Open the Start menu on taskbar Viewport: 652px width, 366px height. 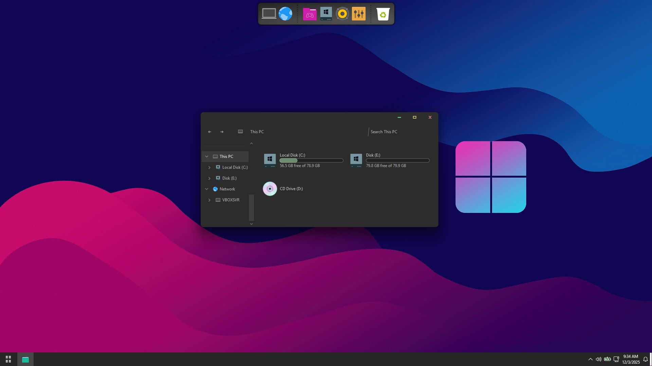8,359
